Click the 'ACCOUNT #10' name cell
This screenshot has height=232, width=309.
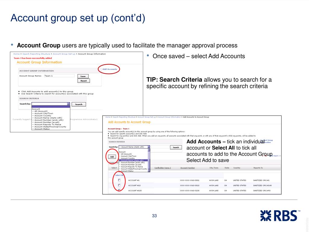coord(134,185)
